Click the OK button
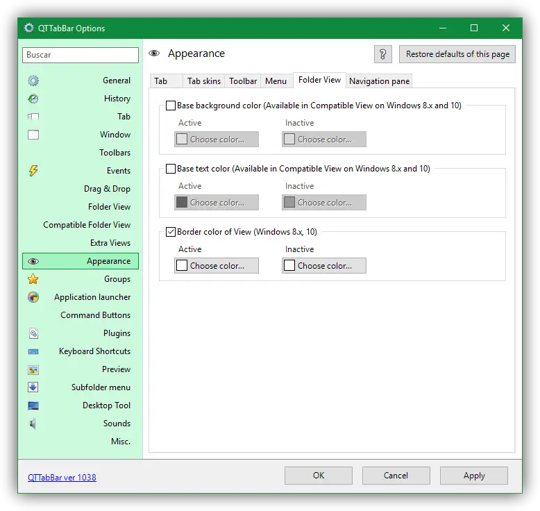Screen dimensions: 540x511 [x=319, y=476]
